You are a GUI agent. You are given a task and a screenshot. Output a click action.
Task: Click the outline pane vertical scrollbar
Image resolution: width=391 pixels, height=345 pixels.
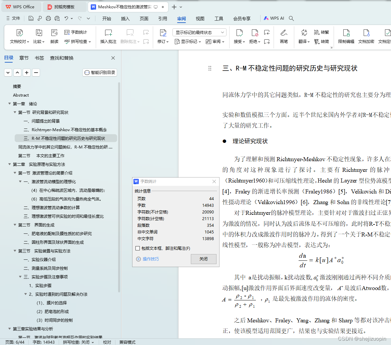[x=119, y=187]
